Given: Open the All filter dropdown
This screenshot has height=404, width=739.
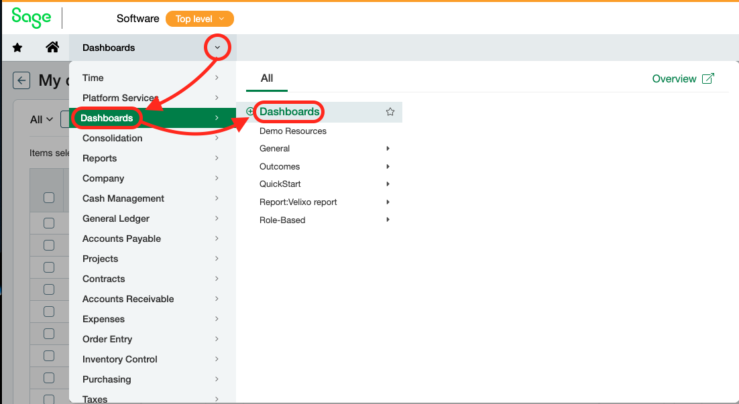Looking at the screenshot, I should [42, 119].
